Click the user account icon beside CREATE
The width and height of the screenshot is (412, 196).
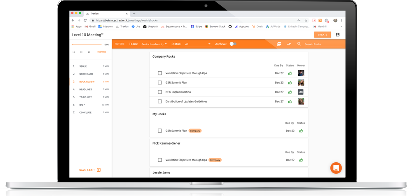[x=337, y=35]
